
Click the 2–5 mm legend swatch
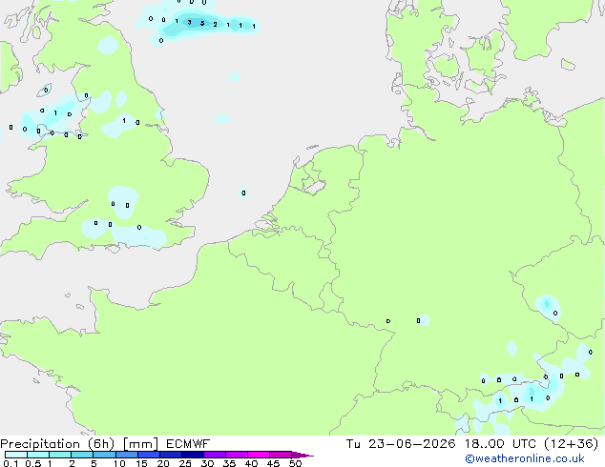click(82, 455)
